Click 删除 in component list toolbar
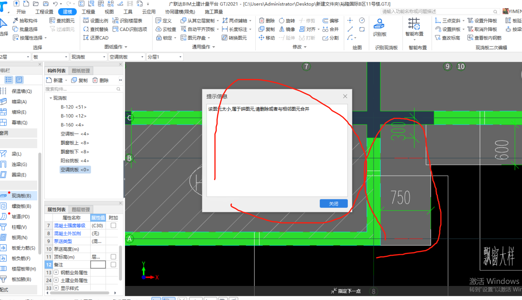The width and height of the screenshot is (522, 300). coord(100,80)
